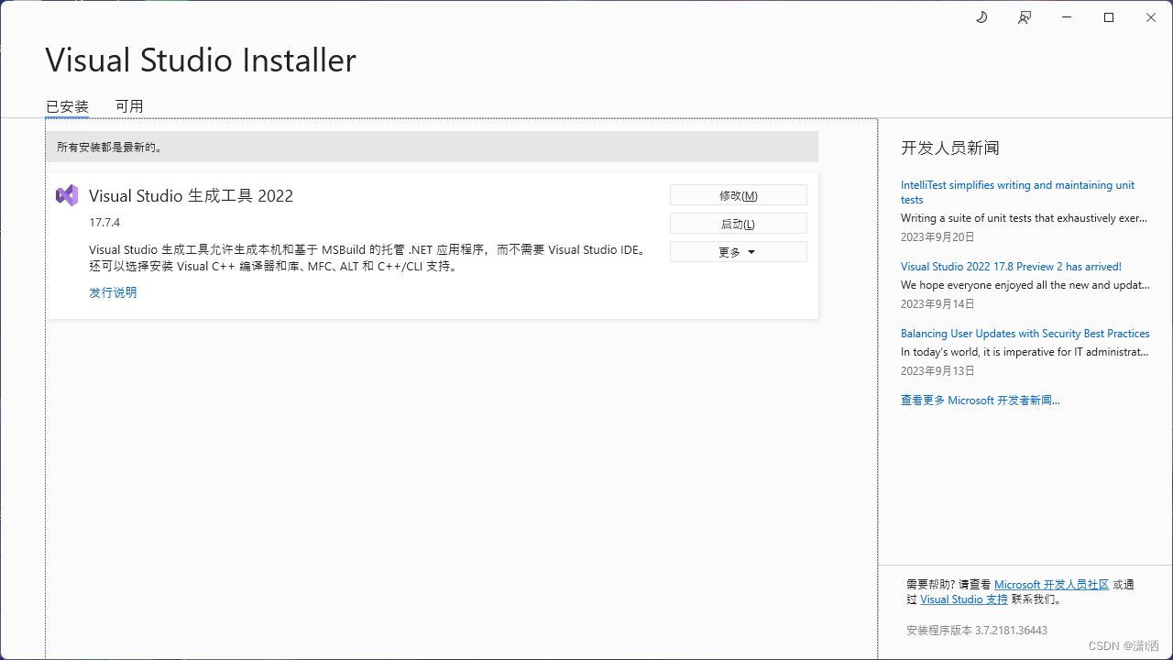The height and width of the screenshot is (660, 1173).
Task: Click 安装程序版本 3.7.2181.36443 text
Action: [977, 631]
